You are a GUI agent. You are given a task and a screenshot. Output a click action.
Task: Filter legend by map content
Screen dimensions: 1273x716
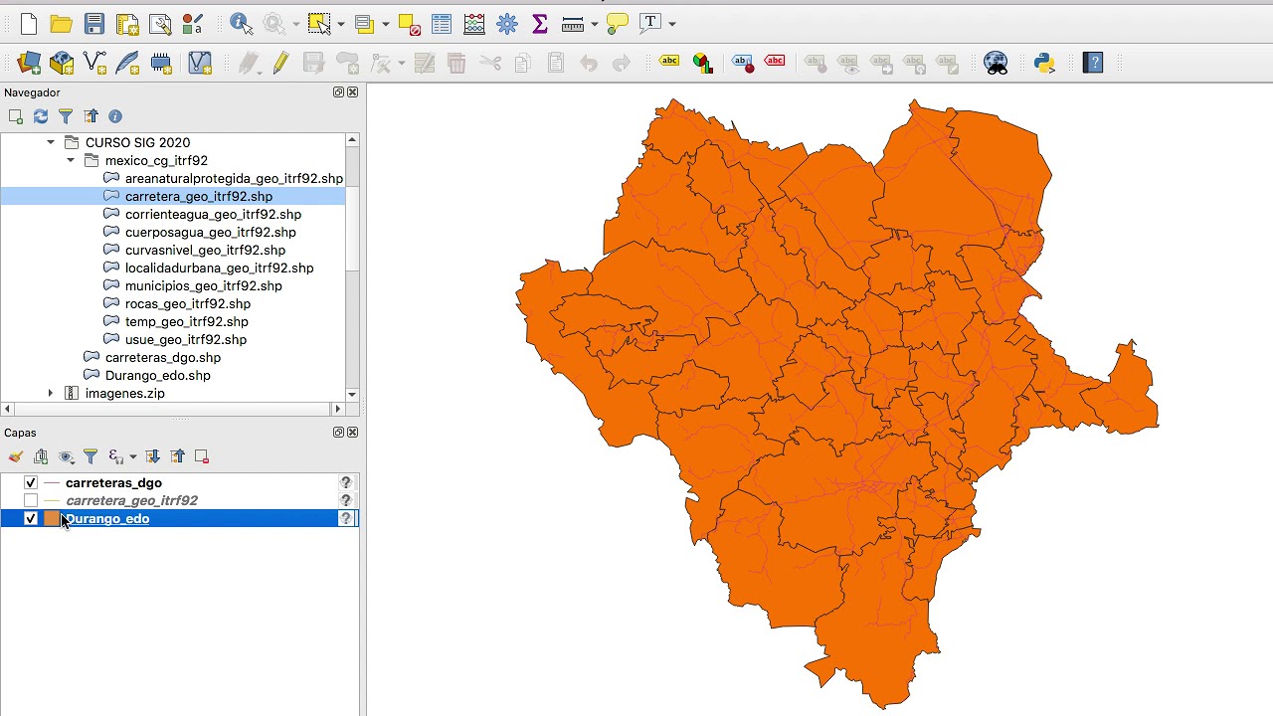[91, 456]
